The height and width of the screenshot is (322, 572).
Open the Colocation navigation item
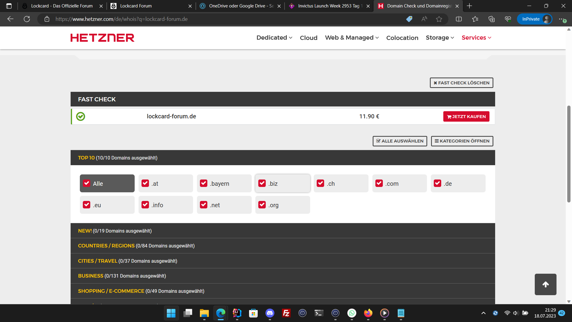(402, 38)
